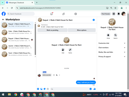Add people to the chat
This screenshot has width=129, height=97.
63,50
